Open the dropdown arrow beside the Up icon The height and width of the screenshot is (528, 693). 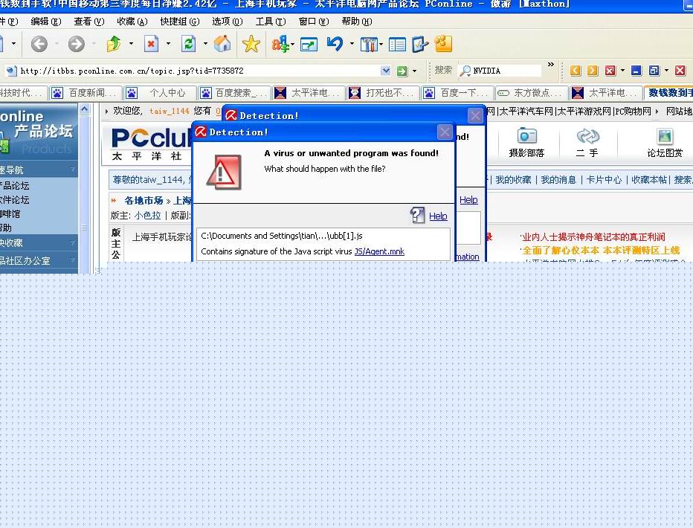[x=131, y=44]
